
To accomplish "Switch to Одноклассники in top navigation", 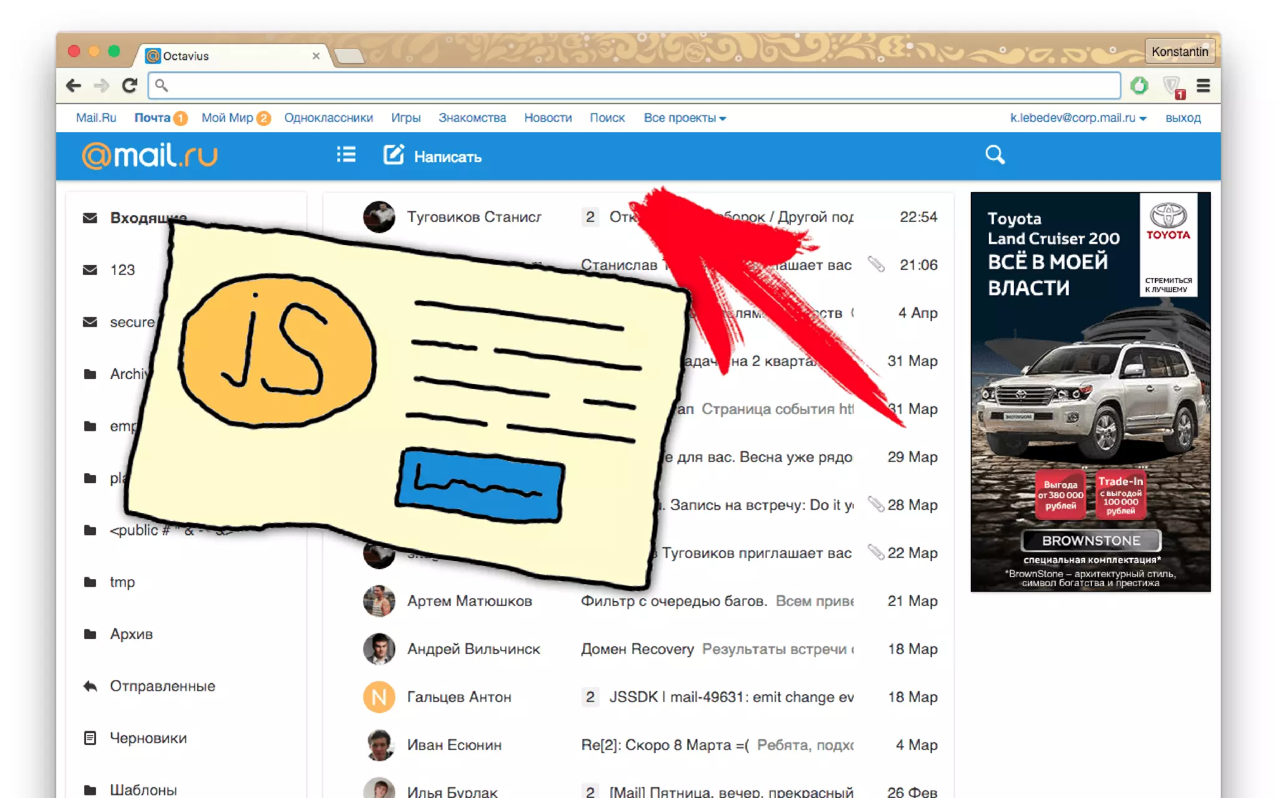I will [328, 118].
